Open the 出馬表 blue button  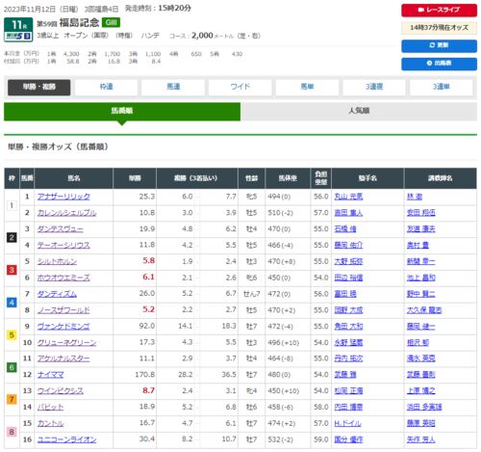pyautogui.click(x=439, y=64)
